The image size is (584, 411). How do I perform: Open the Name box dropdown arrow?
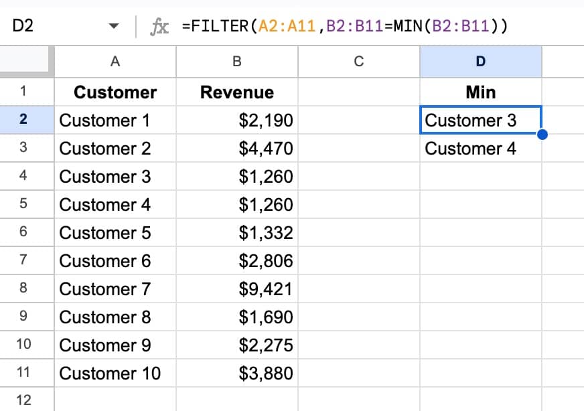[x=114, y=27]
